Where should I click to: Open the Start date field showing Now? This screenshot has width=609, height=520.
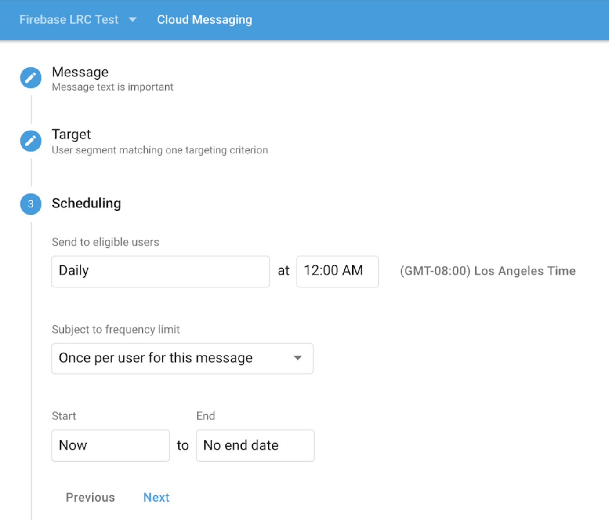(x=110, y=445)
